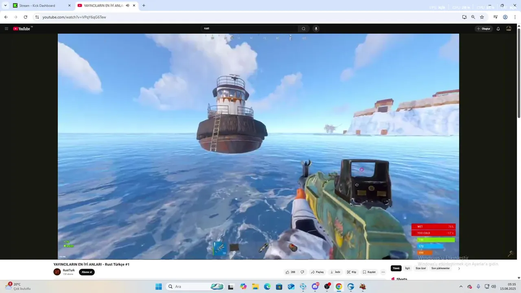Image resolution: width=521 pixels, height=293 pixels.
Task: Open the weather widget showing 20°C
Action: tap(18, 286)
